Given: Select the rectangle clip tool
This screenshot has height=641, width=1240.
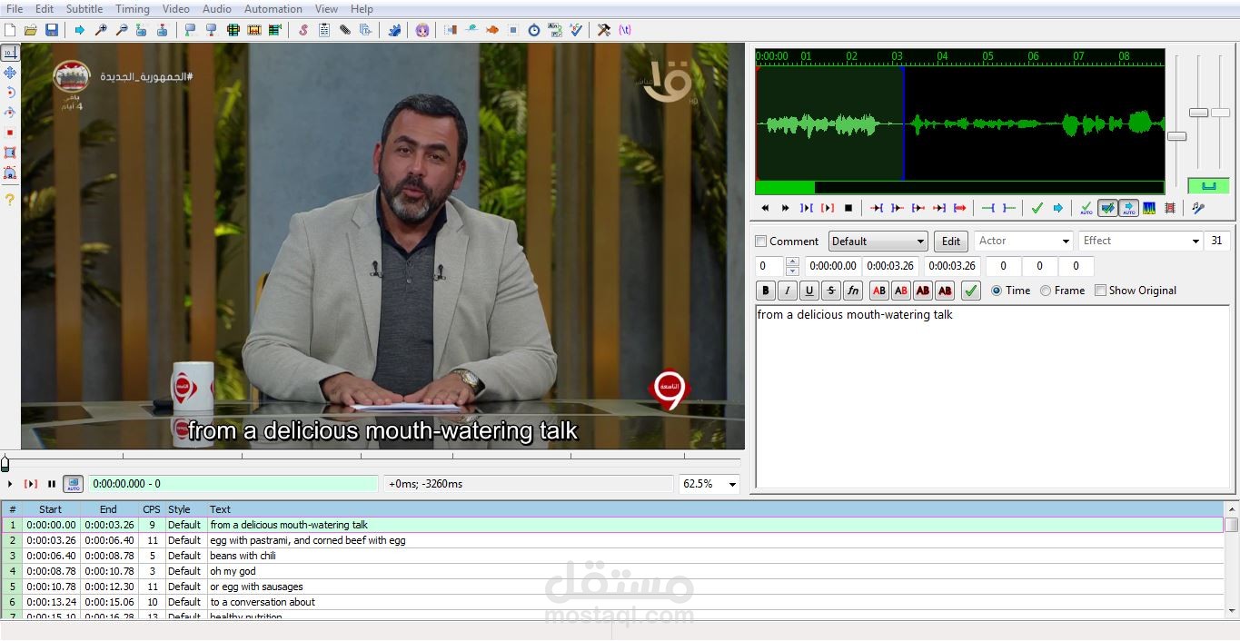Looking at the screenshot, I should pos(10,153).
